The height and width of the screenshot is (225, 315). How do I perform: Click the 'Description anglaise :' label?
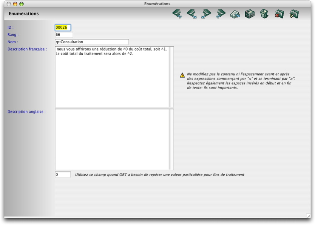pos(26,112)
